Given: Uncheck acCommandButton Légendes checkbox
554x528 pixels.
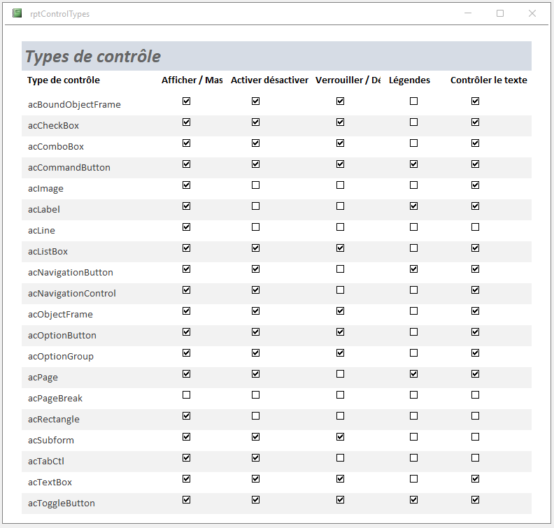Looking at the screenshot, I should click(x=413, y=164).
